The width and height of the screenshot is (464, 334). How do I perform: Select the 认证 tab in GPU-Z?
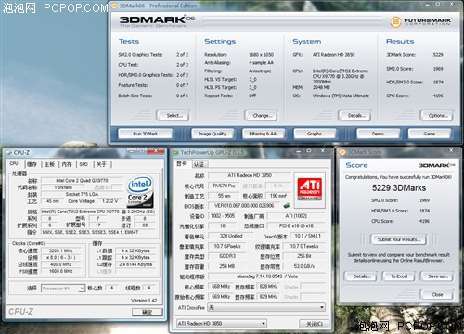point(200,164)
